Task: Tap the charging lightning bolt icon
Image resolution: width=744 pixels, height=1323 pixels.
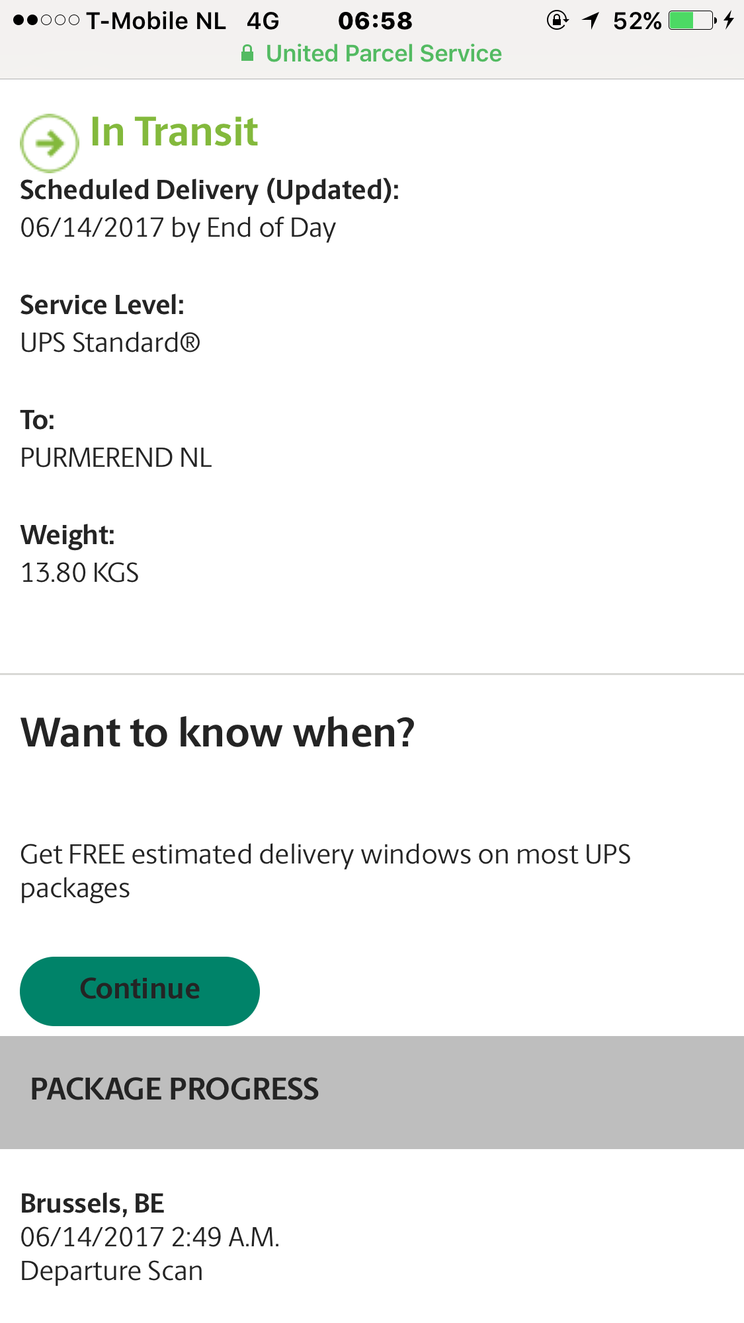Action: 729,21
